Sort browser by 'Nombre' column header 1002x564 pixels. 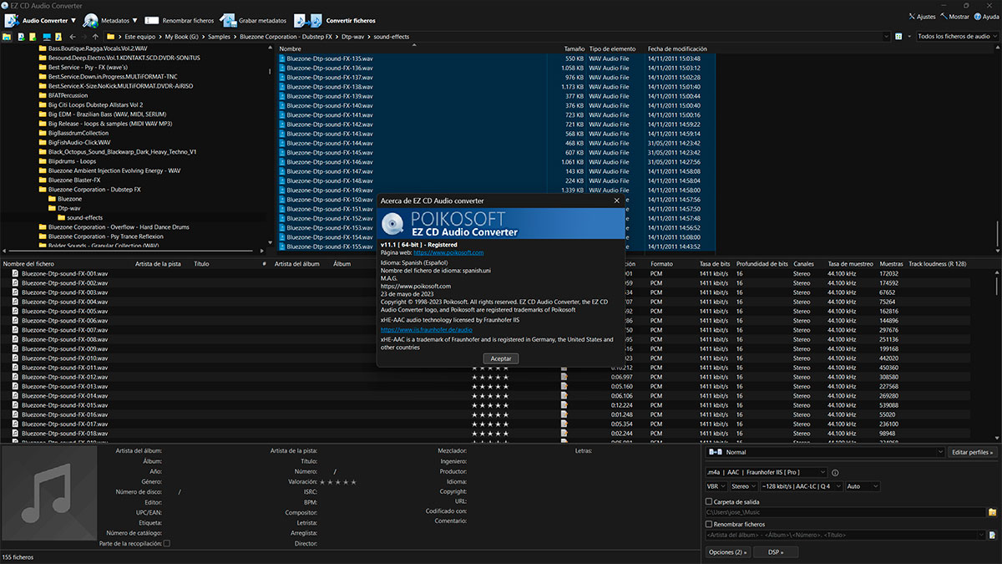coord(291,48)
